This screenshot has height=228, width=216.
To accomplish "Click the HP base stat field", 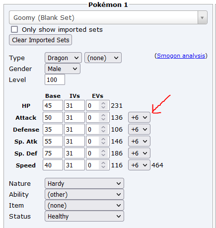I will point(53,105).
